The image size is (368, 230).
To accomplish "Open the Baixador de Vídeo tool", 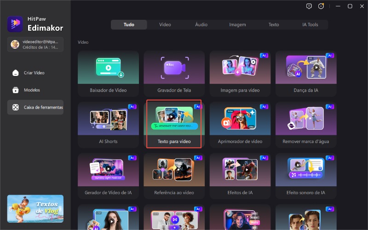I will (108, 73).
